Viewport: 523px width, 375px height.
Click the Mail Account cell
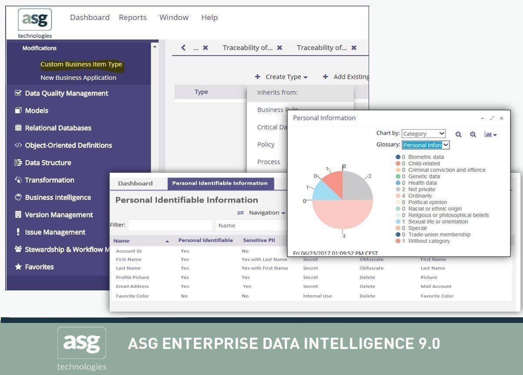[436, 286]
